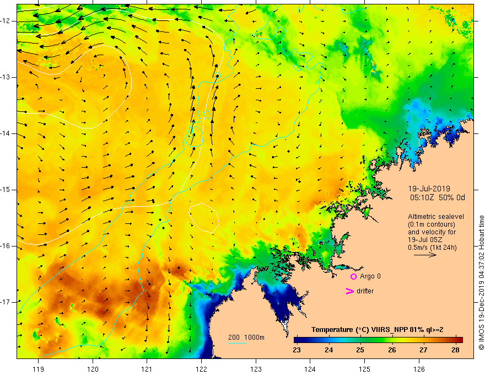Click the longitude axis label '123'
Viewport: 485px width, 375px height.
(x=256, y=369)
